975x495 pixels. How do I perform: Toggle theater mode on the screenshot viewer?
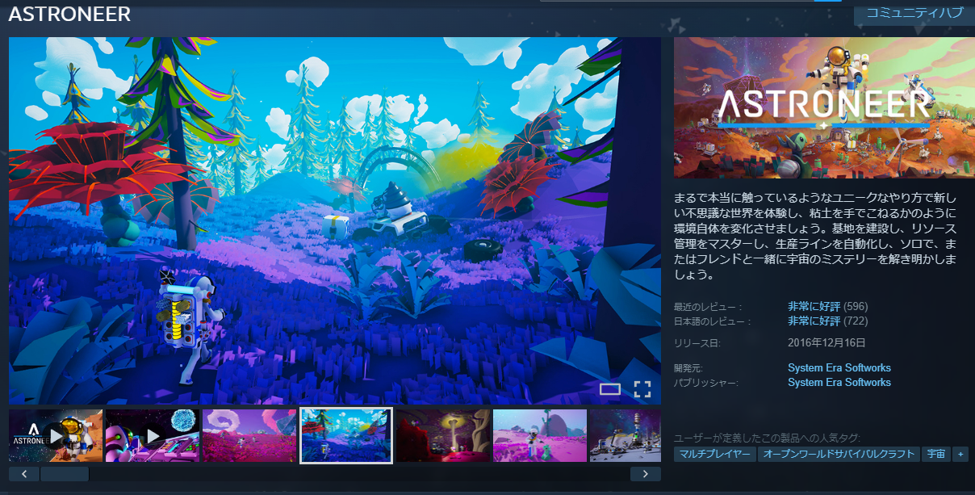tap(610, 389)
